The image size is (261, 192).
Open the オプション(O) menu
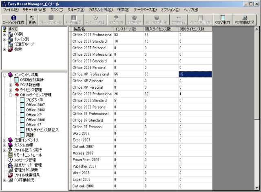(170, 10)
